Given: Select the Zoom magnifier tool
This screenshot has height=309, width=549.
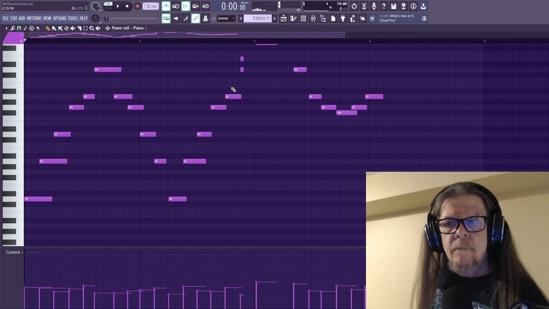Looking at the screenshot, I should [x=92, y=28].
